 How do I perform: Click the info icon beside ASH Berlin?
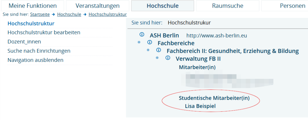[142, 35]
